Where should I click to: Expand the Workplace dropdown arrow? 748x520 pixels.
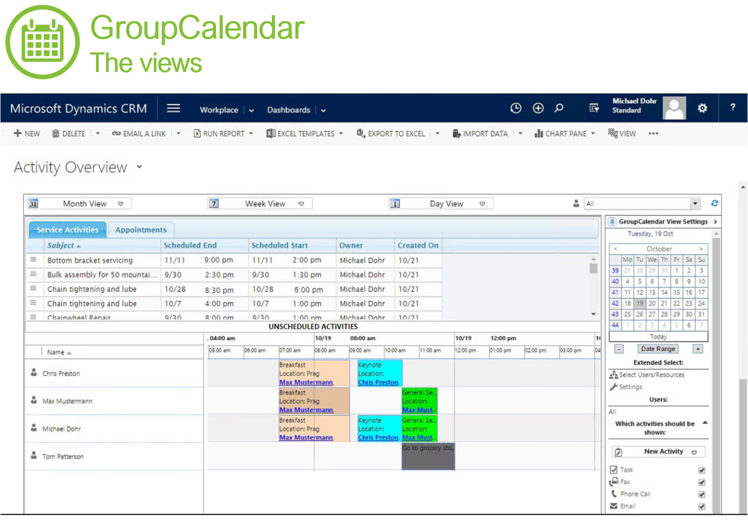(252, 111)
